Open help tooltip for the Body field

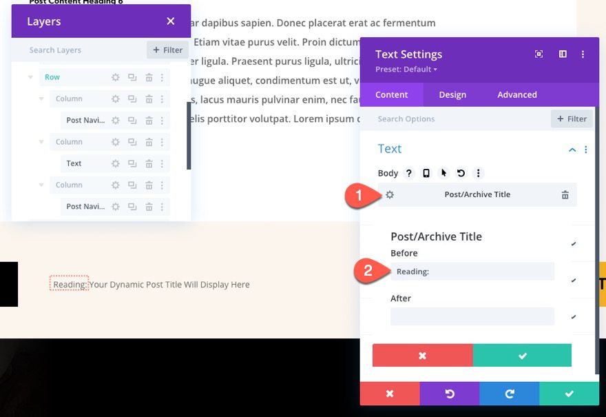(408, 173)
